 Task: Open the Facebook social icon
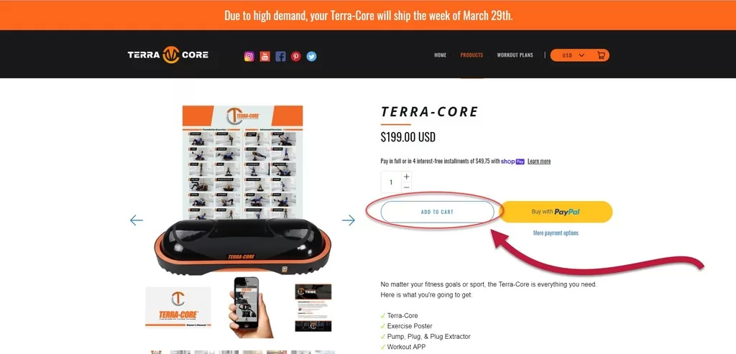(x=280, y=56)
